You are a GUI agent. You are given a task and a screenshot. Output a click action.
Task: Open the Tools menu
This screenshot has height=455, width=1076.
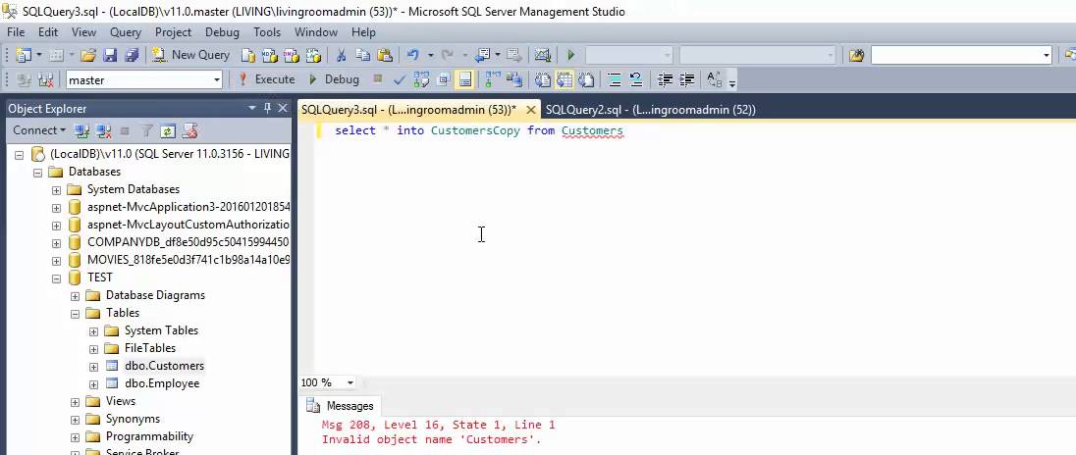coord(267,32)
